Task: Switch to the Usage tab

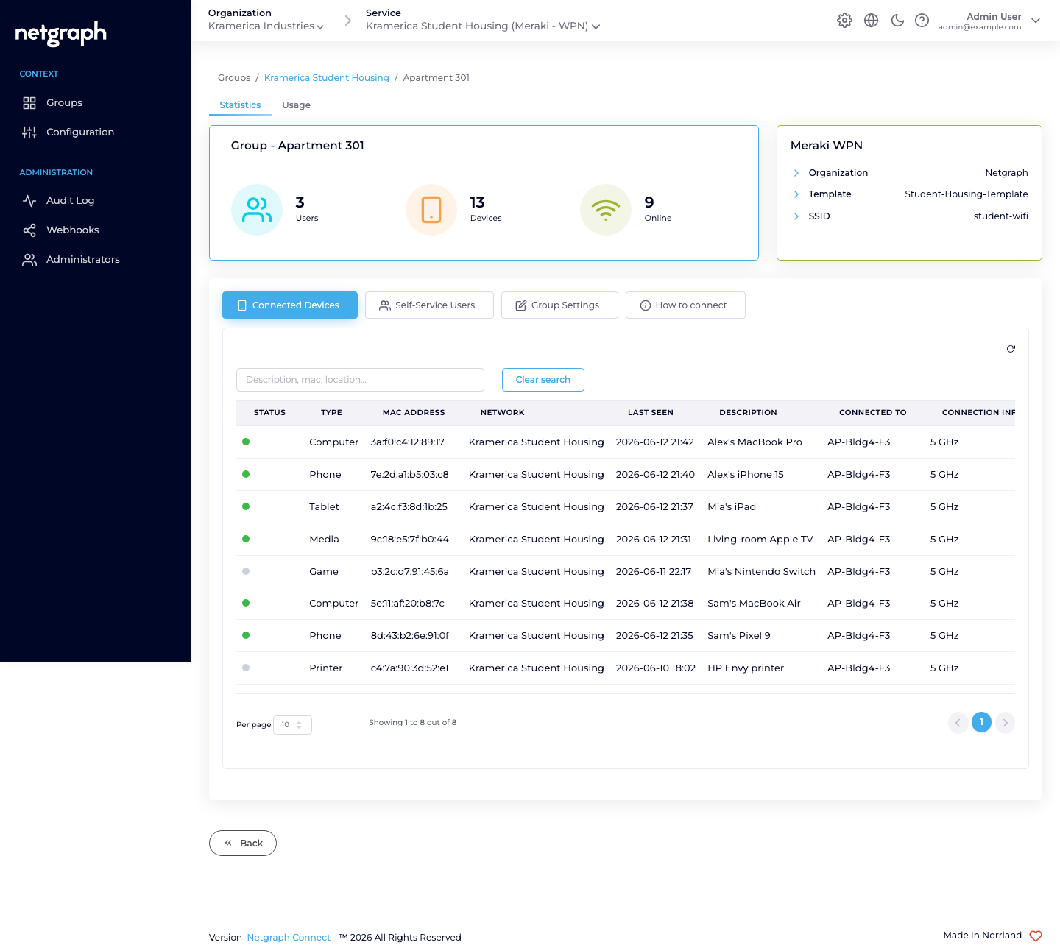Action: click(296, 105)
